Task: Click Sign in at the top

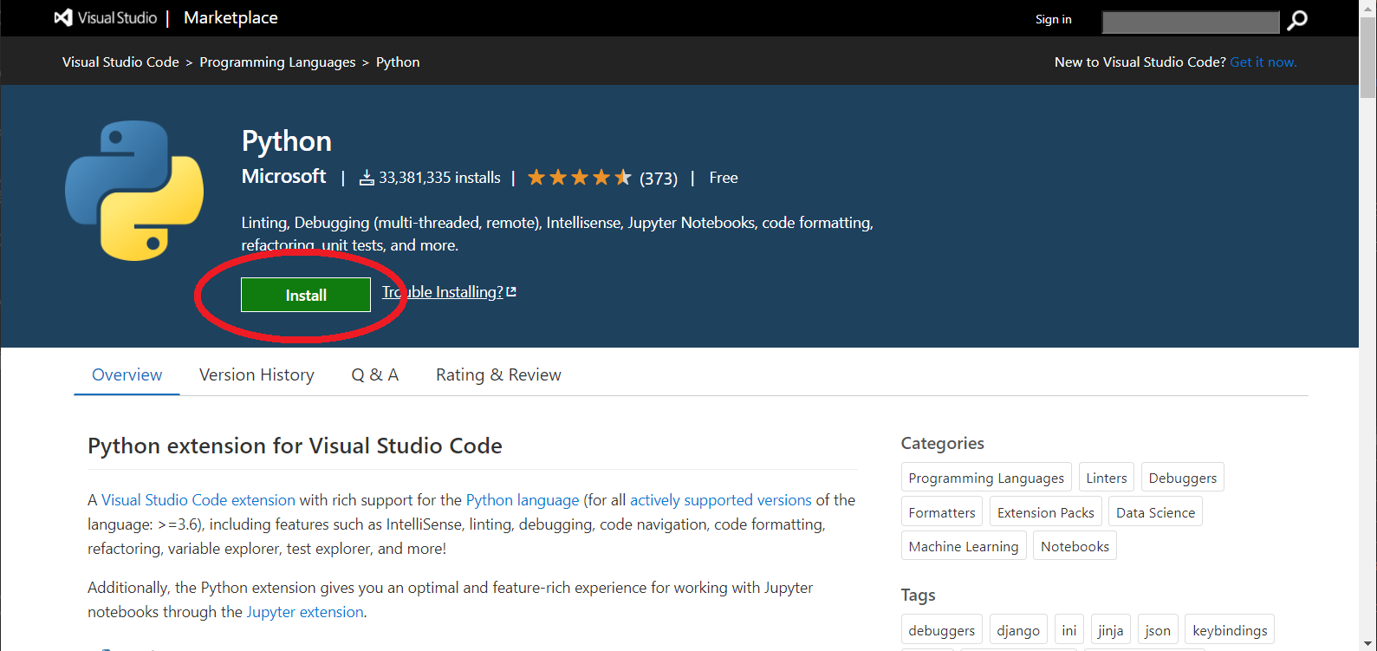Action: [x=1053, y=19]
